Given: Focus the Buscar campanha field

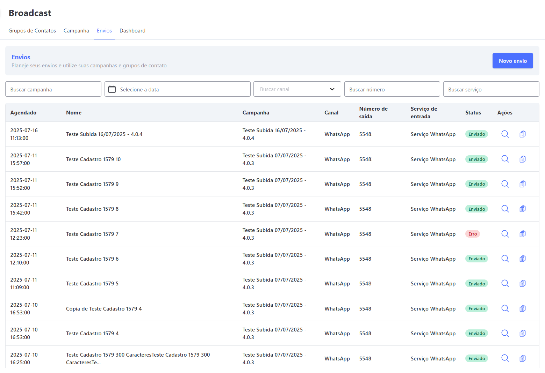Looking at the screenshot, I should 53,89.
